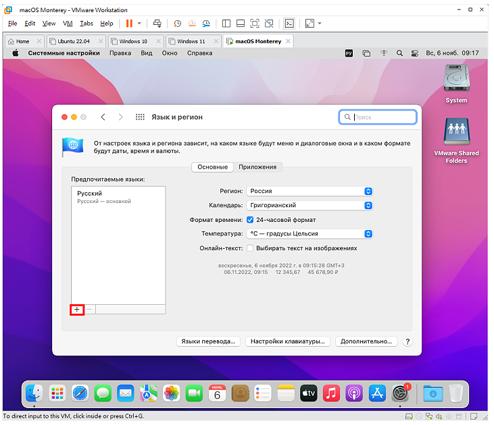Click the Unity mode toolbar icon
This screenshot has height=425, width=494.
(x=269, y=24)
